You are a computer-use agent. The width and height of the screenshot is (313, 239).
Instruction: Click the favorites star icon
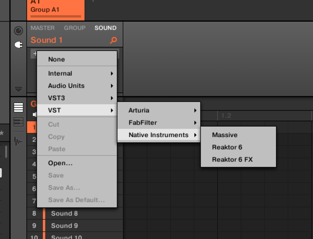(x=2, y=133)
